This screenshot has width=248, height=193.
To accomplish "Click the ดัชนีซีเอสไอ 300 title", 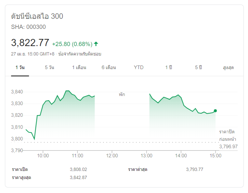I will pyautogui.click(x=37, y=16).
